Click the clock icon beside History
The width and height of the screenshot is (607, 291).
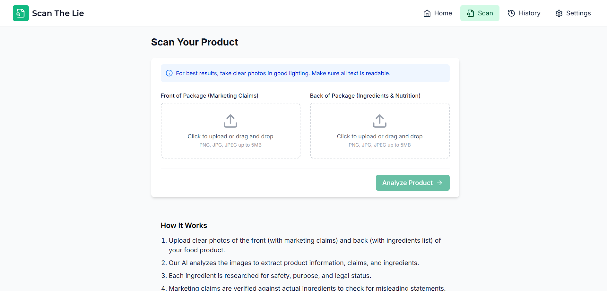(x=511, y=13)
